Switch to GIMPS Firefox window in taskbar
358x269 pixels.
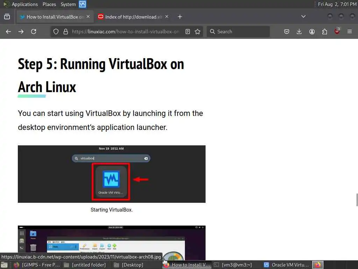[37, 265]
